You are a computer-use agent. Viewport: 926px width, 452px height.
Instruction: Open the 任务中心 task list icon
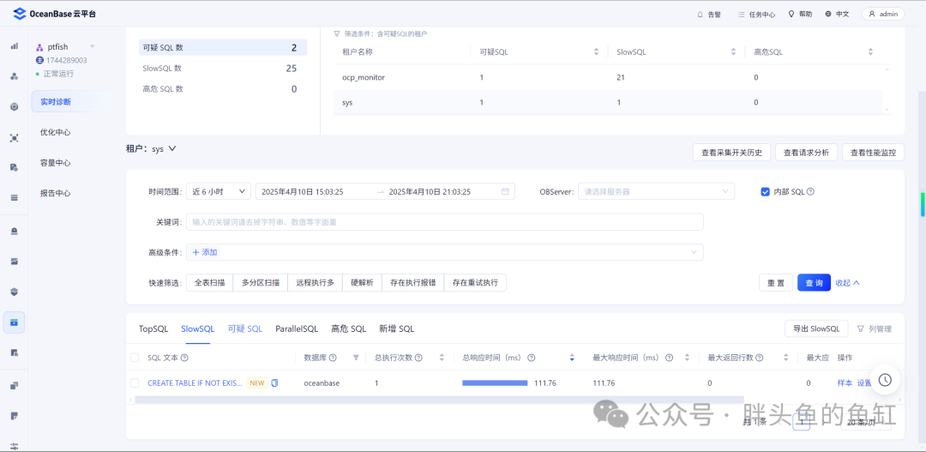tap(741, 15)
